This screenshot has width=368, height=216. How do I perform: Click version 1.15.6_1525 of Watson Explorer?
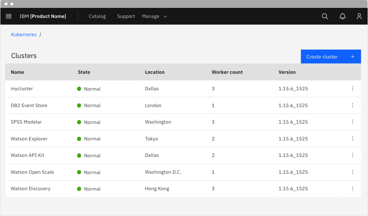(293, 139)
